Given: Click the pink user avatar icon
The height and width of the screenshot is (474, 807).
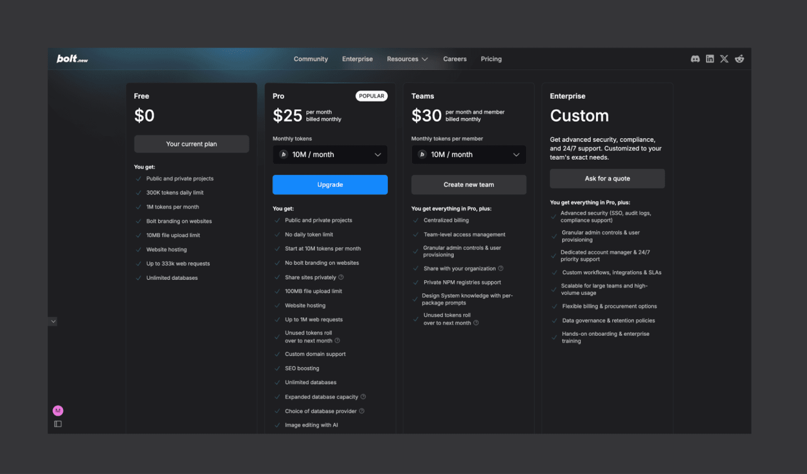Looking at the screenshot, I should (x=58, y=411).
